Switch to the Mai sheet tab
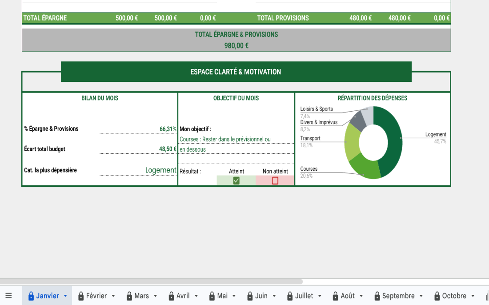 pos(222,296)
